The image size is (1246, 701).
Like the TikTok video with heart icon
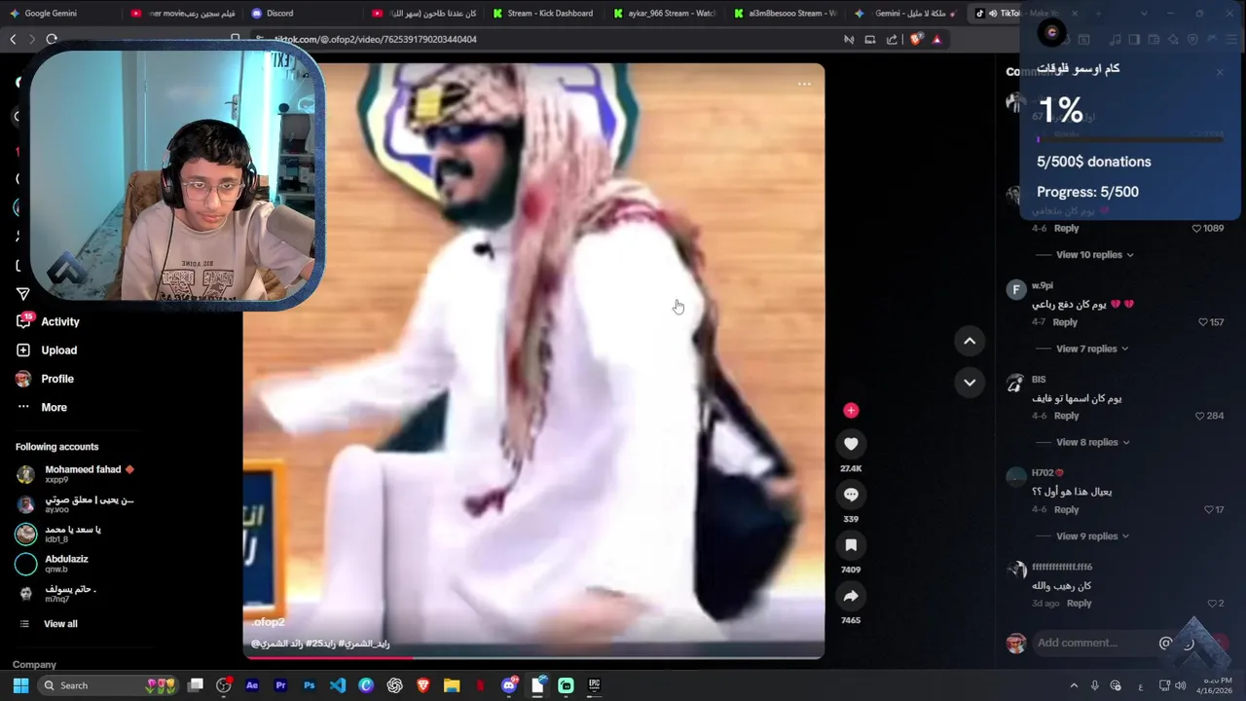(851, 444)
